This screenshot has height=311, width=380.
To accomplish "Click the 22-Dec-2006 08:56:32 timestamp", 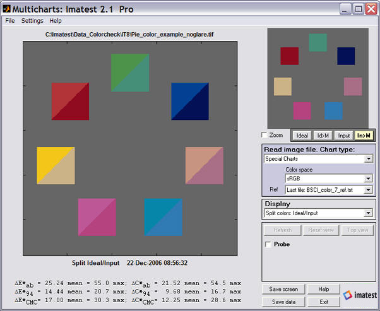I will (x=157, y=263).
